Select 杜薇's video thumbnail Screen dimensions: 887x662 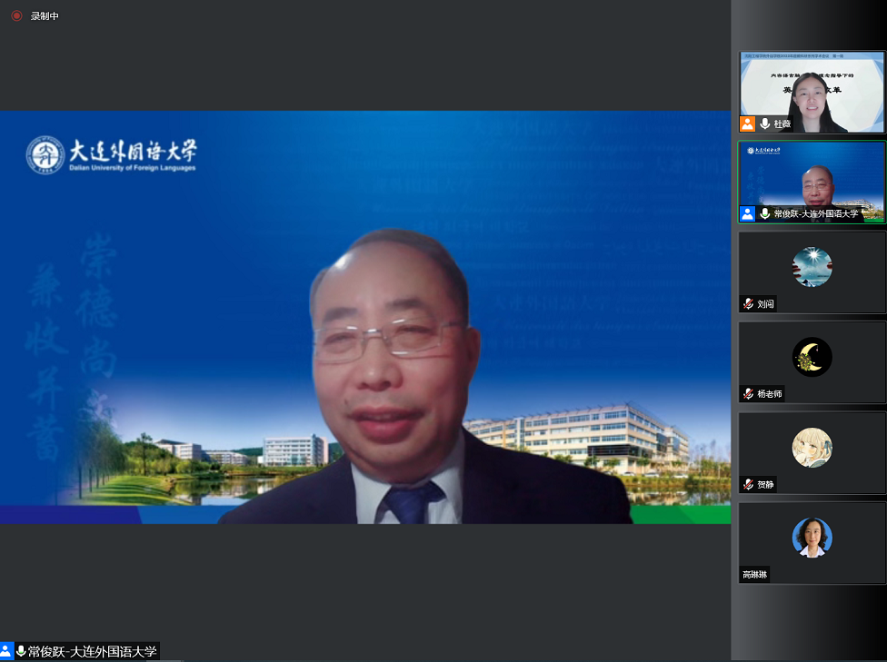click(x=812, y=92)
